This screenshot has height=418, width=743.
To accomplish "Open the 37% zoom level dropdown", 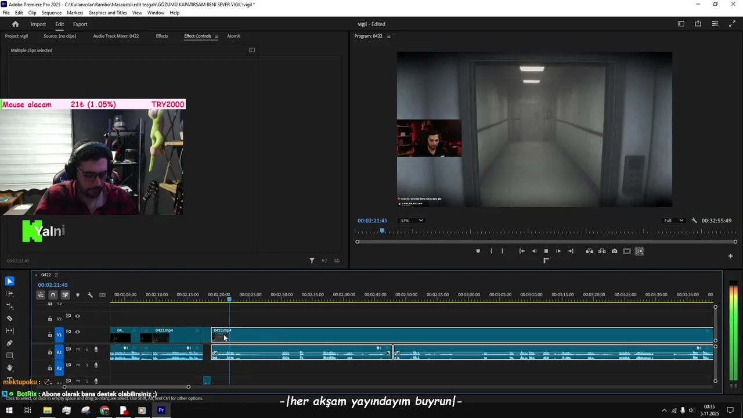I will tap(411, 221).
